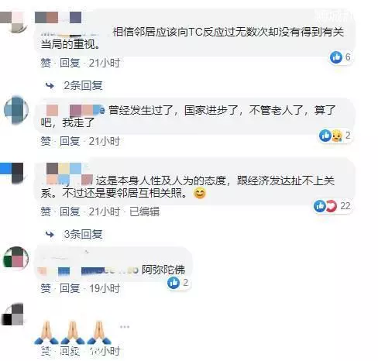Reply to the 阿弥陀佛 comment

coord(70,288)
